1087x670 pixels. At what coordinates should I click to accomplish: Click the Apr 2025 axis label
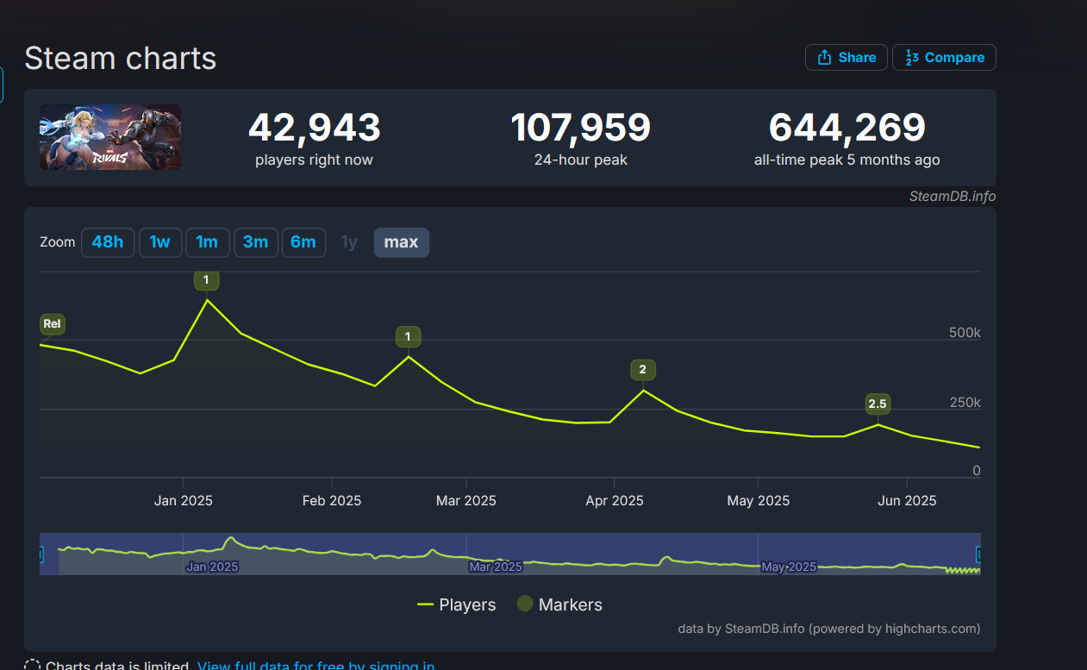[615, 501]
